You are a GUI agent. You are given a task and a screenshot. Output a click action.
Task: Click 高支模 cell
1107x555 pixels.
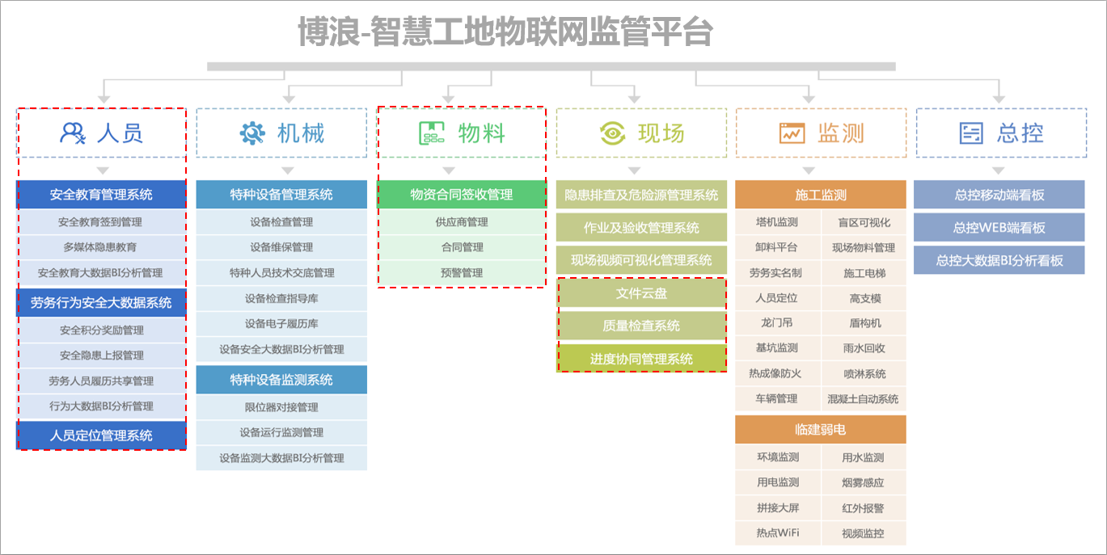864,298
